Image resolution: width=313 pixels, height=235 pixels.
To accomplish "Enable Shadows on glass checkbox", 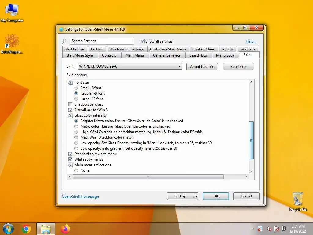I will 70,104.
